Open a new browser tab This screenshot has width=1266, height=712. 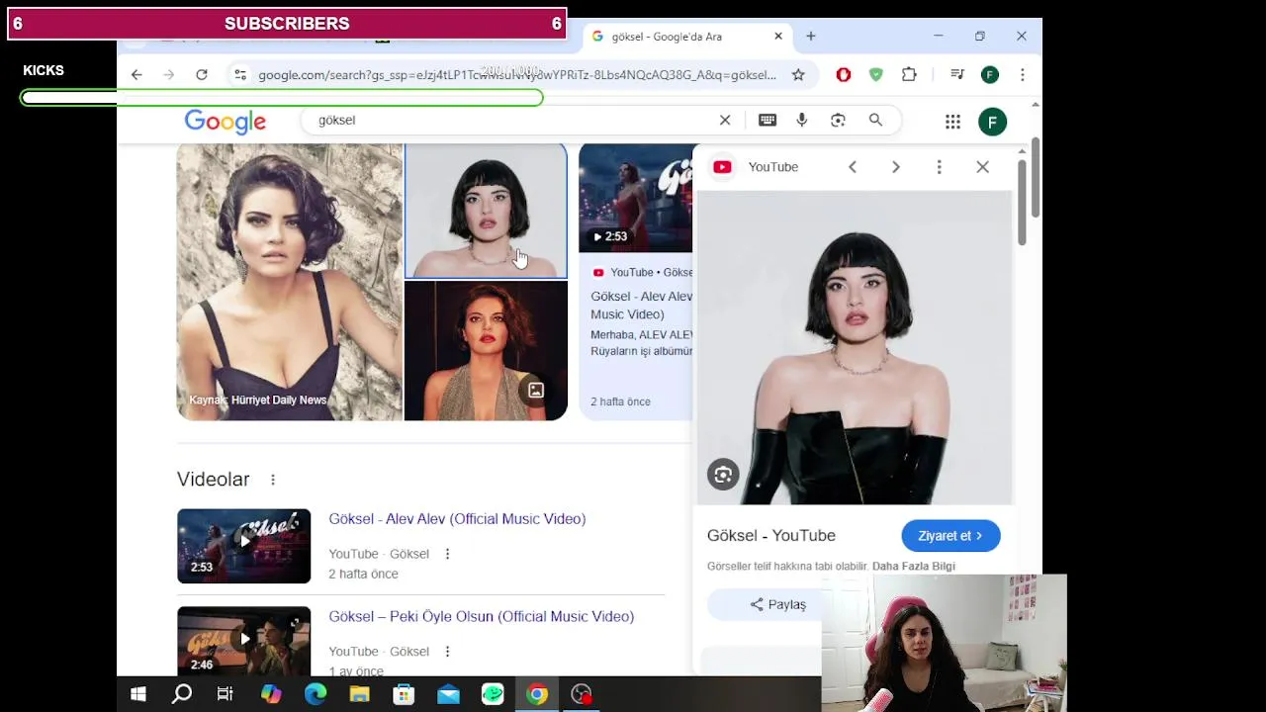click(811, 37)
